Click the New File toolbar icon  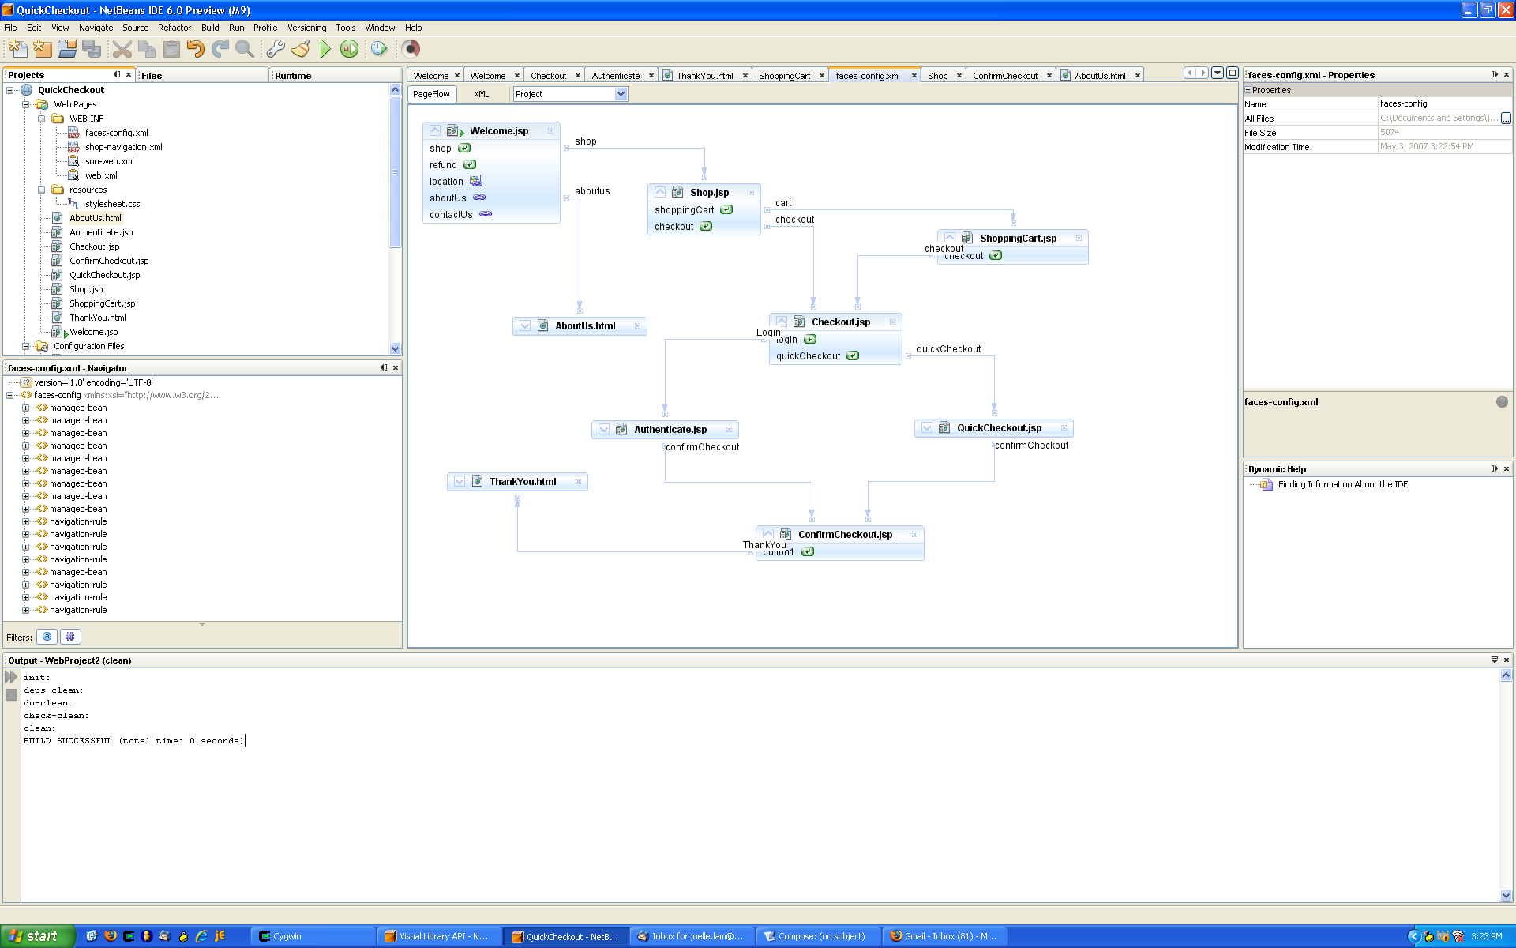17,49
